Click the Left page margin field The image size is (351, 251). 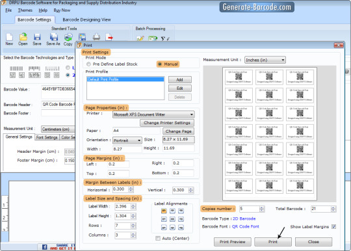[118, 164]
